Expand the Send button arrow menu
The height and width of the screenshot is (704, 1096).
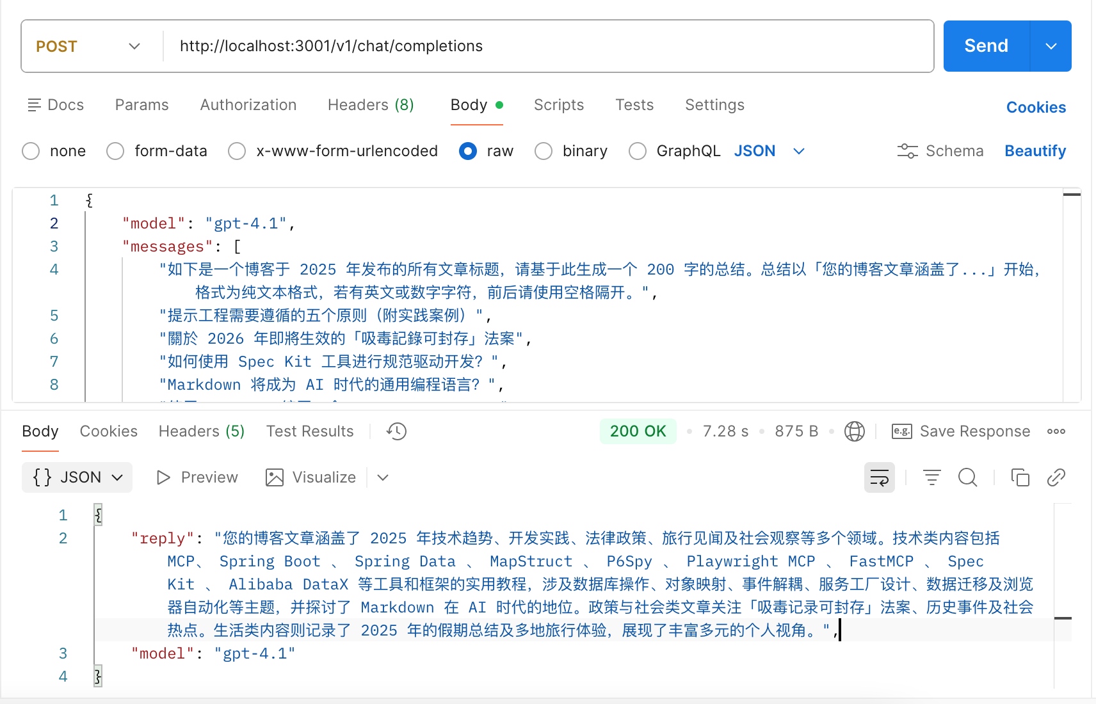1051,46
